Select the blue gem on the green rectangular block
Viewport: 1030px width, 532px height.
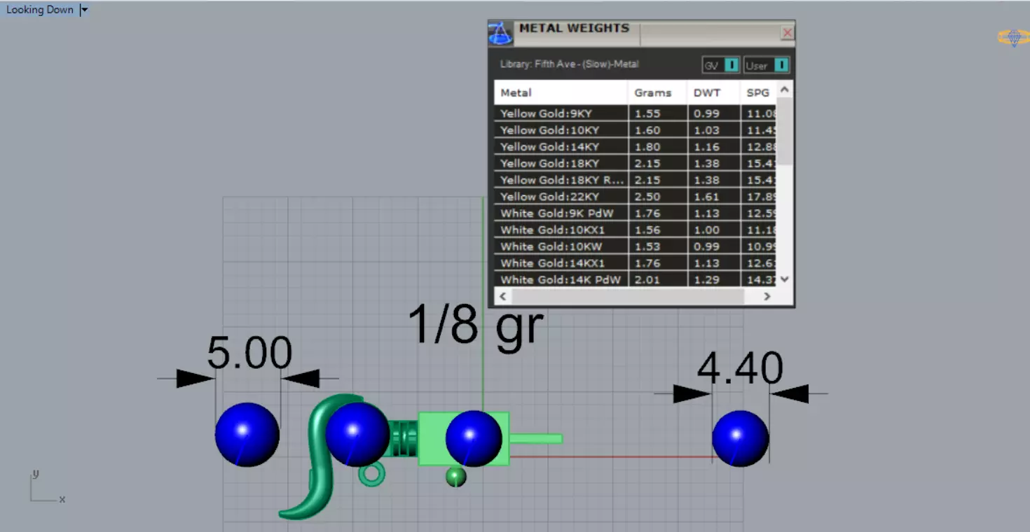click(x=474, y=438)
